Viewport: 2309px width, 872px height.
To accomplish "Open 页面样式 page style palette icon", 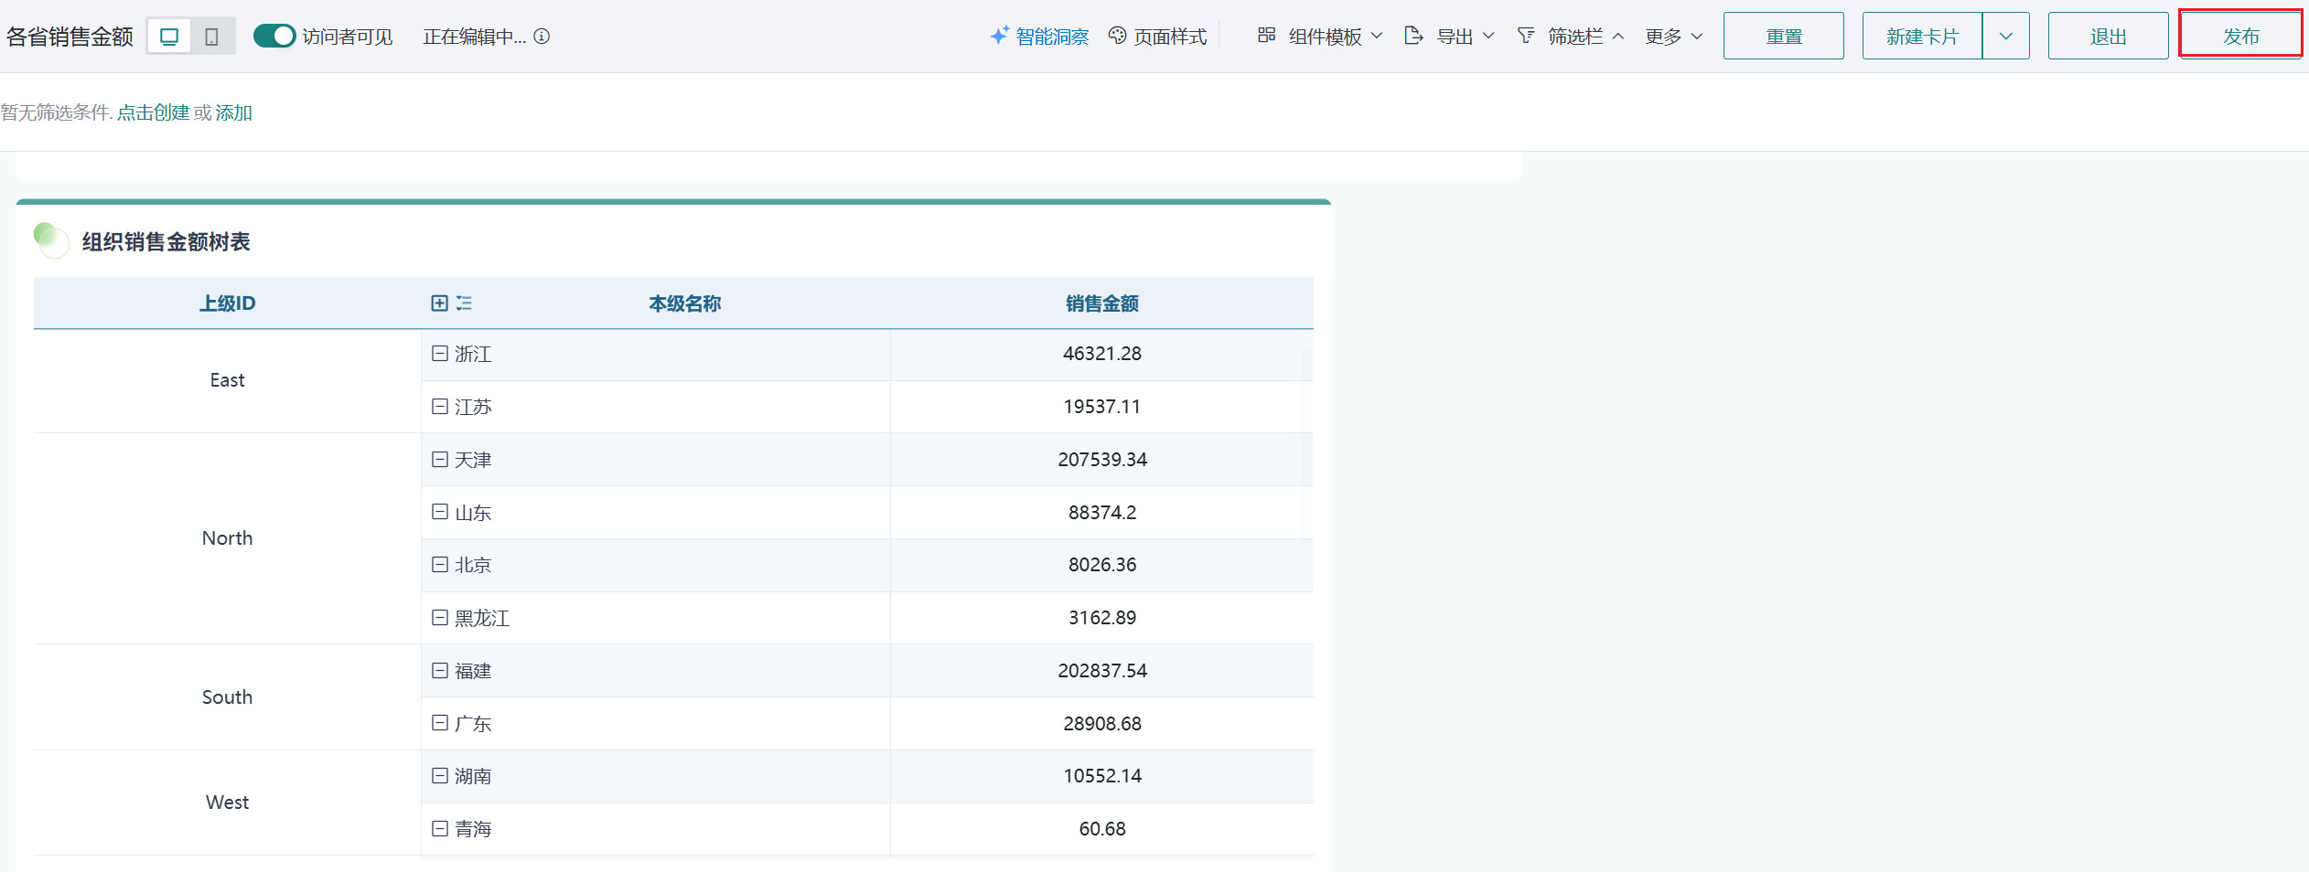I will tap(1117, 36).
